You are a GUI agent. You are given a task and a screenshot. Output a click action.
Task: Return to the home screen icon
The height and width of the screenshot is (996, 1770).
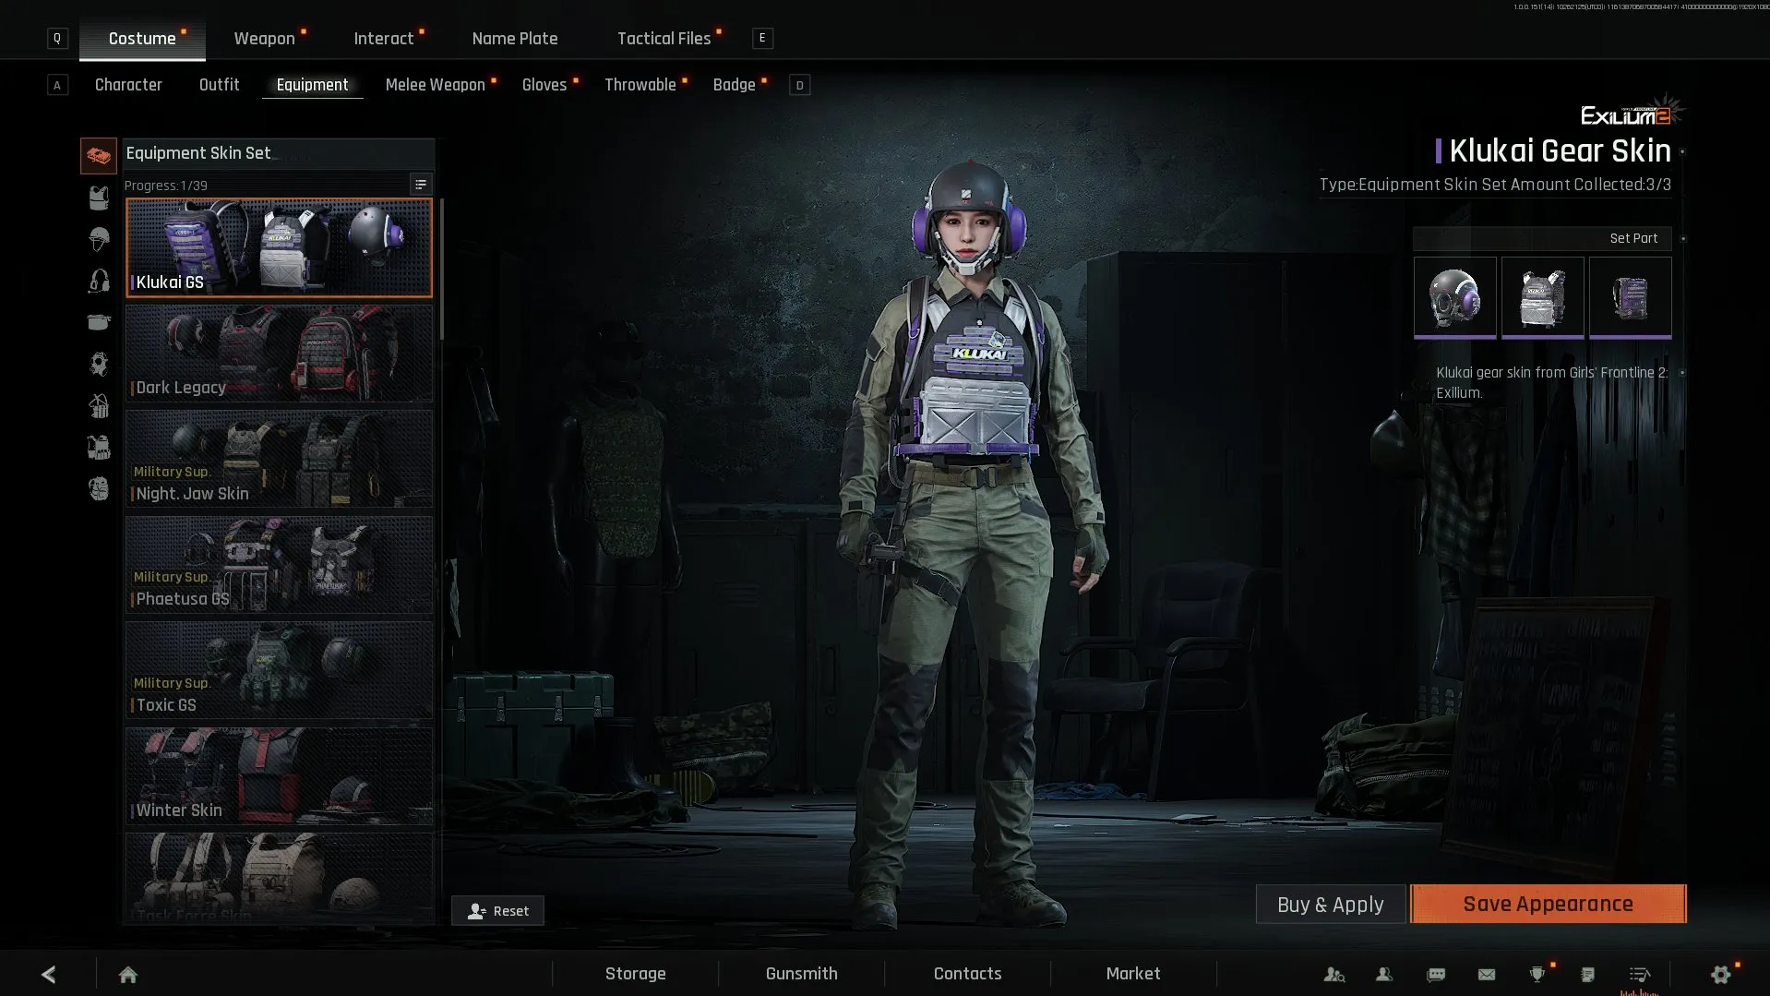(128, 974)
